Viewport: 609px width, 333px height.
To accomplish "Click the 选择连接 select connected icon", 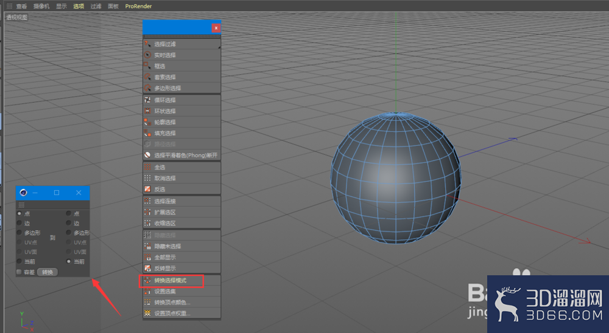I will pyautogui.click(x=147, y=201).
